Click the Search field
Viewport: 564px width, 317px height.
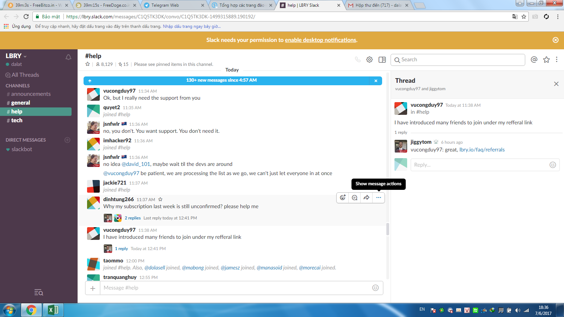point(458,60)
